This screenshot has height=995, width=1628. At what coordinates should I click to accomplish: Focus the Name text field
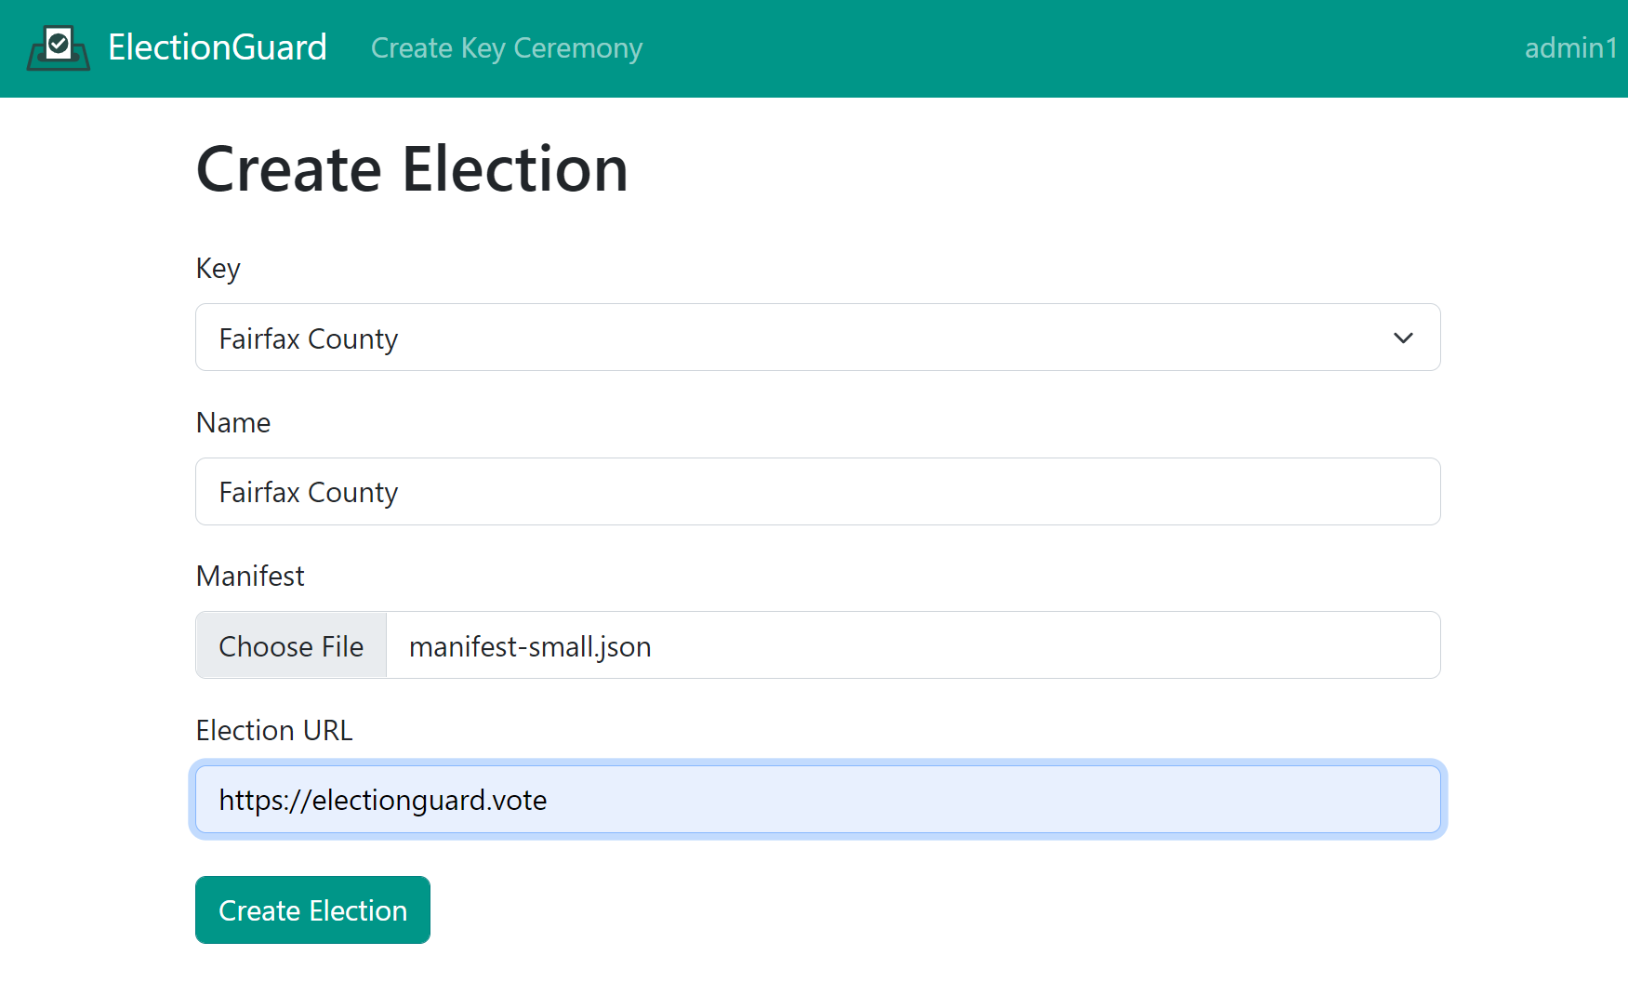point(816,492)
